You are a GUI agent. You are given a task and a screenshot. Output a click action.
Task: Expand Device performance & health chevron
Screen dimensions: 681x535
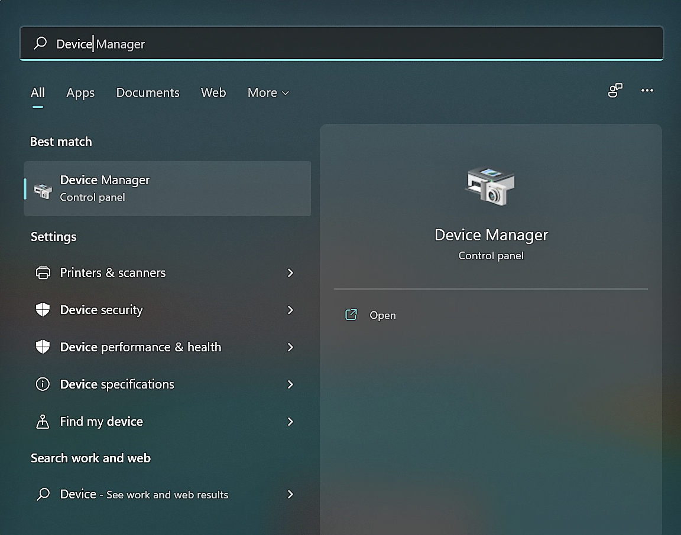pyautogui.click(x=291, y=347)
